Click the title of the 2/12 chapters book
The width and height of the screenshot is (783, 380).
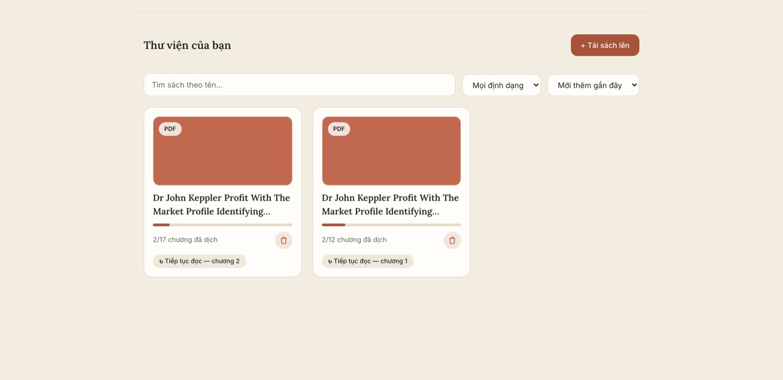tap(390, 204)
